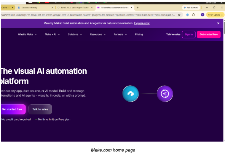Click the Finish update button
Image resolution: width=225 pixels, height=153 pixels.
click(215, 15)
